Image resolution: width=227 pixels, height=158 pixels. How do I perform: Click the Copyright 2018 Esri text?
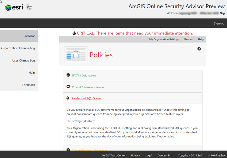click(190, 156)
